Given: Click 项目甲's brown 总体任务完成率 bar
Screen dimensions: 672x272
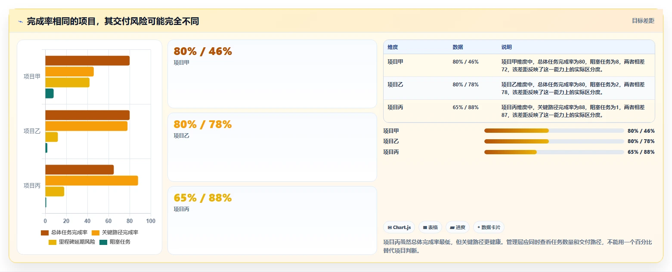Looking at the screenshot, I should click(87, 61).
